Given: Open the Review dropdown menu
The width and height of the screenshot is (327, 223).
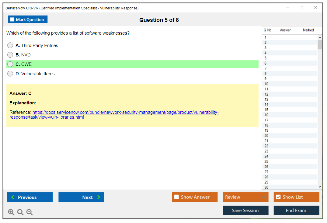Looking at the screenshot, I should point(245,197).
